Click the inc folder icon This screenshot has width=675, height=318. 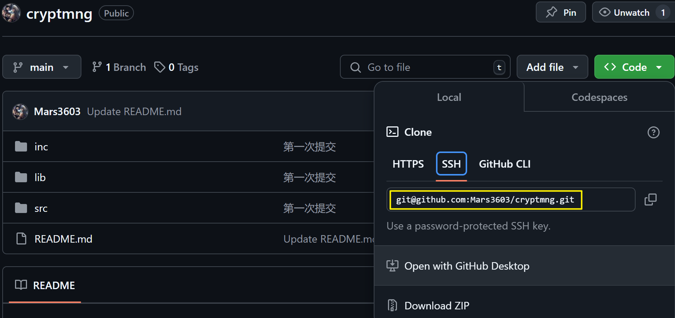click(21, 146)
